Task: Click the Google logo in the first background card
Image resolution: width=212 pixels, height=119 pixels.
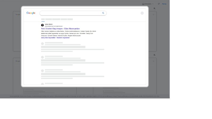Action: (x=18, y=14)
